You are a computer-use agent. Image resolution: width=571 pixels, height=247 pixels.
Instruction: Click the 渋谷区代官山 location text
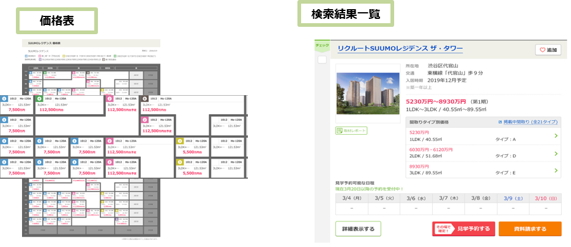click(443, 66)
